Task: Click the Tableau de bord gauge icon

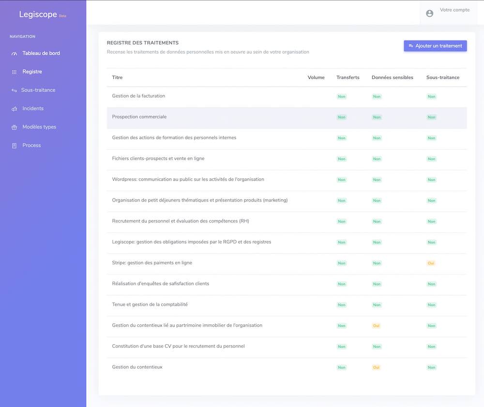Action: tap(14, 54)
